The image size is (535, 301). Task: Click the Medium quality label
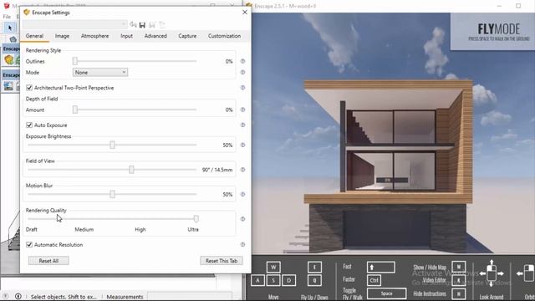click(84, 229)
